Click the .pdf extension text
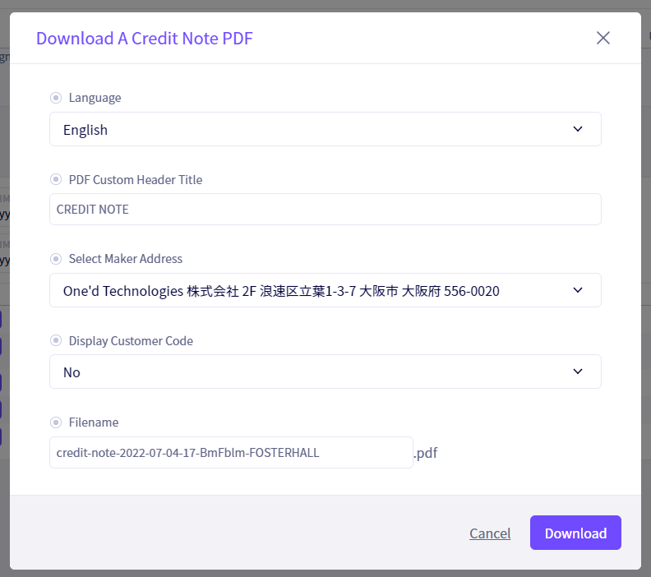This screenshot has height=577, width=651. (x=426, y=453)
